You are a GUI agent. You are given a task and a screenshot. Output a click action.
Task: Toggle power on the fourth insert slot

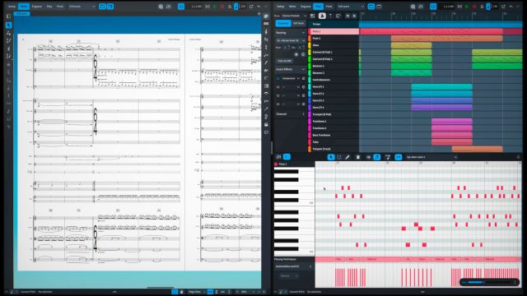pos(278,104)
